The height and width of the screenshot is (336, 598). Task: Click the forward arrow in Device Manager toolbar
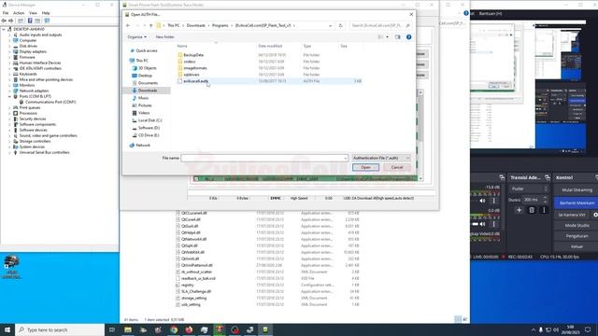10,21
